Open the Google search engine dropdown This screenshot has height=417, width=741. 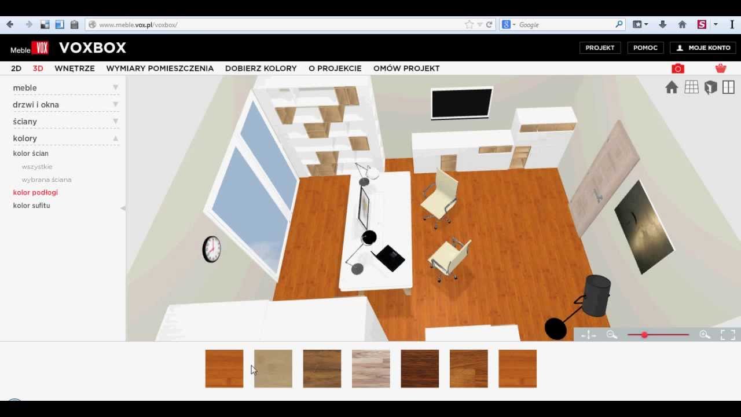[x=508, y=24]
